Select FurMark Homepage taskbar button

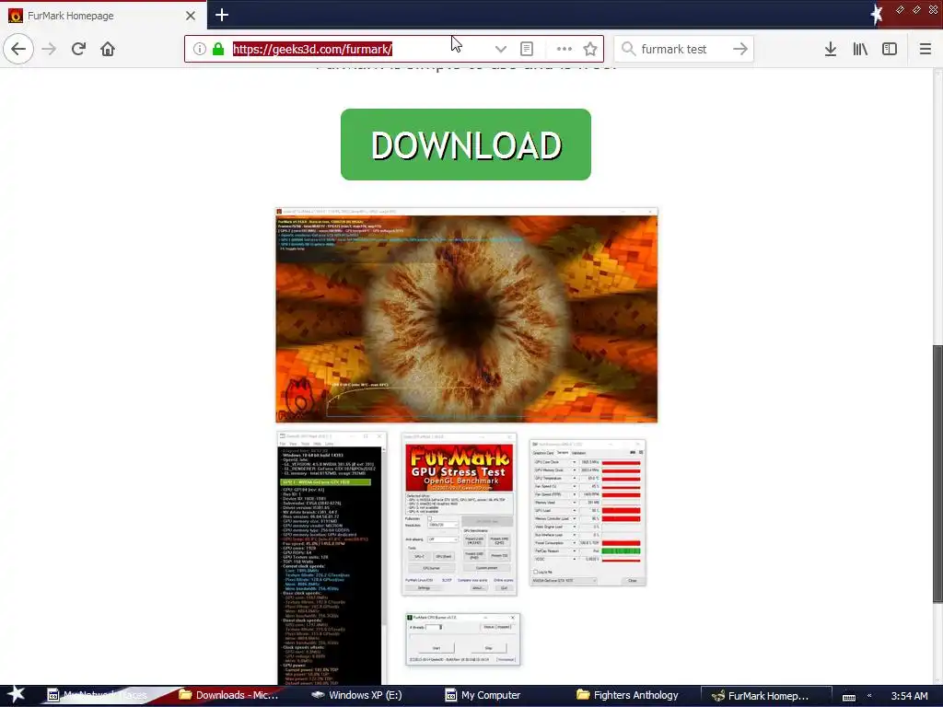point(767,696)
